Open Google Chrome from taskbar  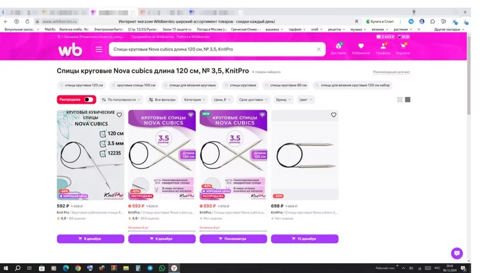tap(78, 268)
